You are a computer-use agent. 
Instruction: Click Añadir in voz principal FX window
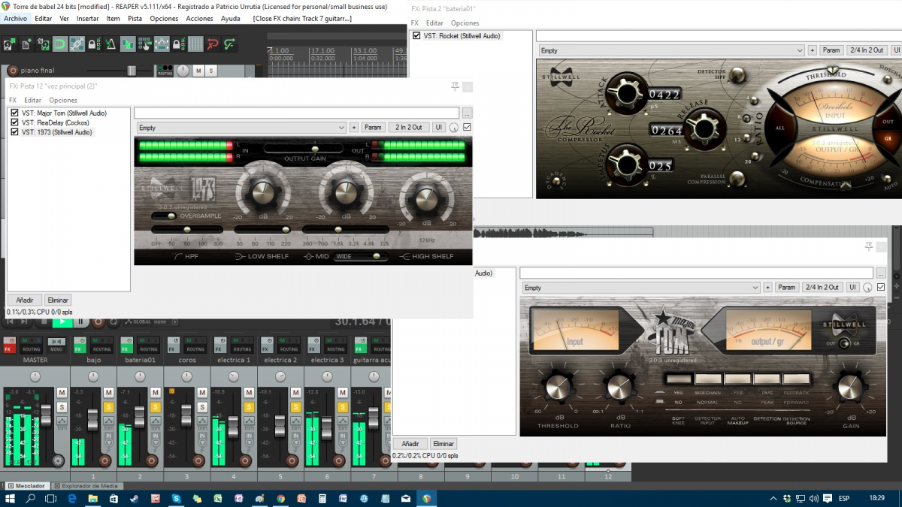pos(24,300)
